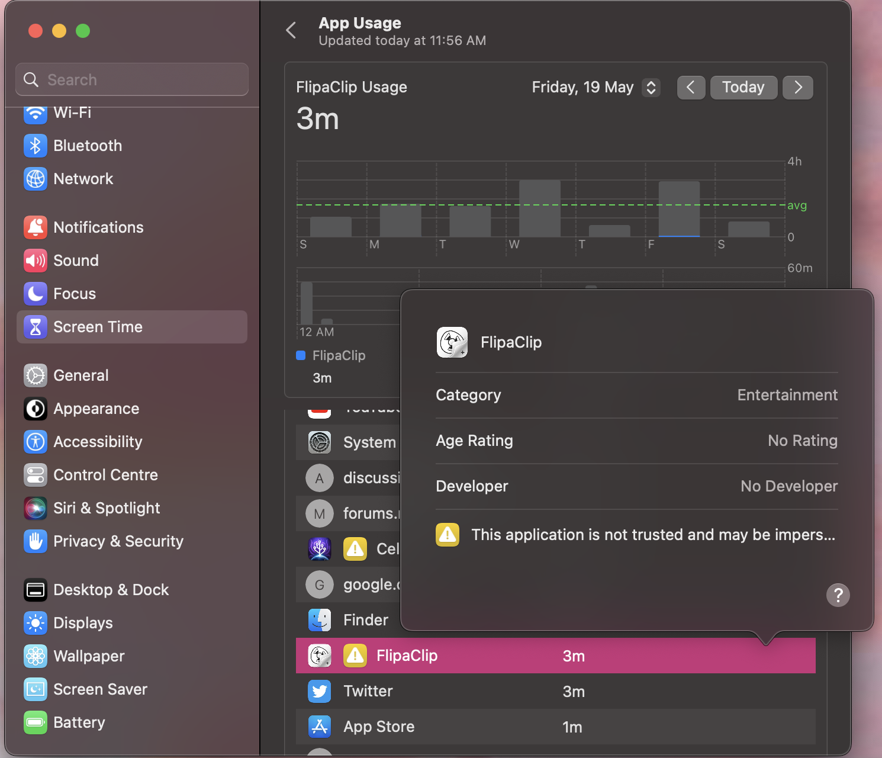Open the Network settings pane
Image resolution: width=882 pixels, height=758 pixels.
point(132,179)
